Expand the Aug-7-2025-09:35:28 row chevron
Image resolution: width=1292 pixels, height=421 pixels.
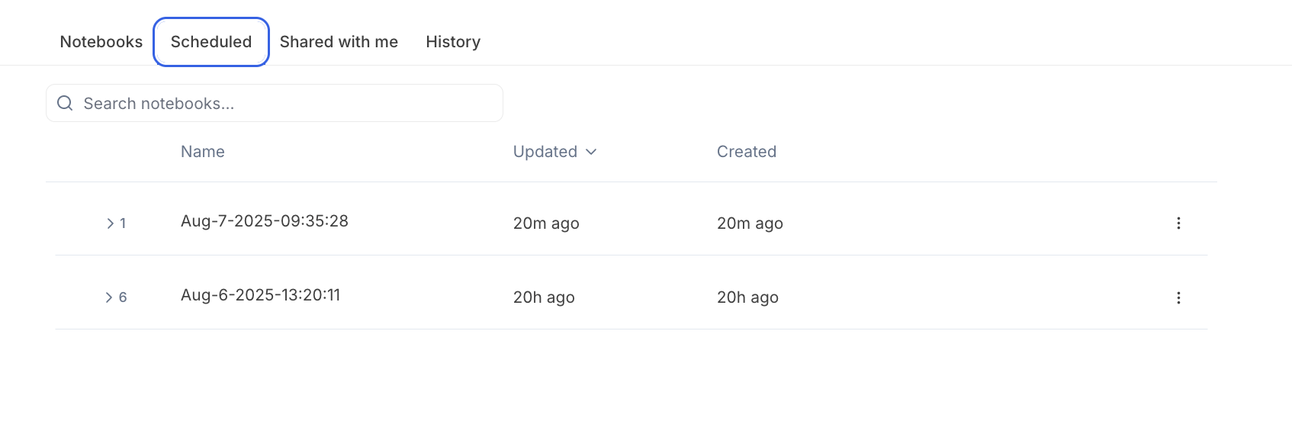pos(110,223)
